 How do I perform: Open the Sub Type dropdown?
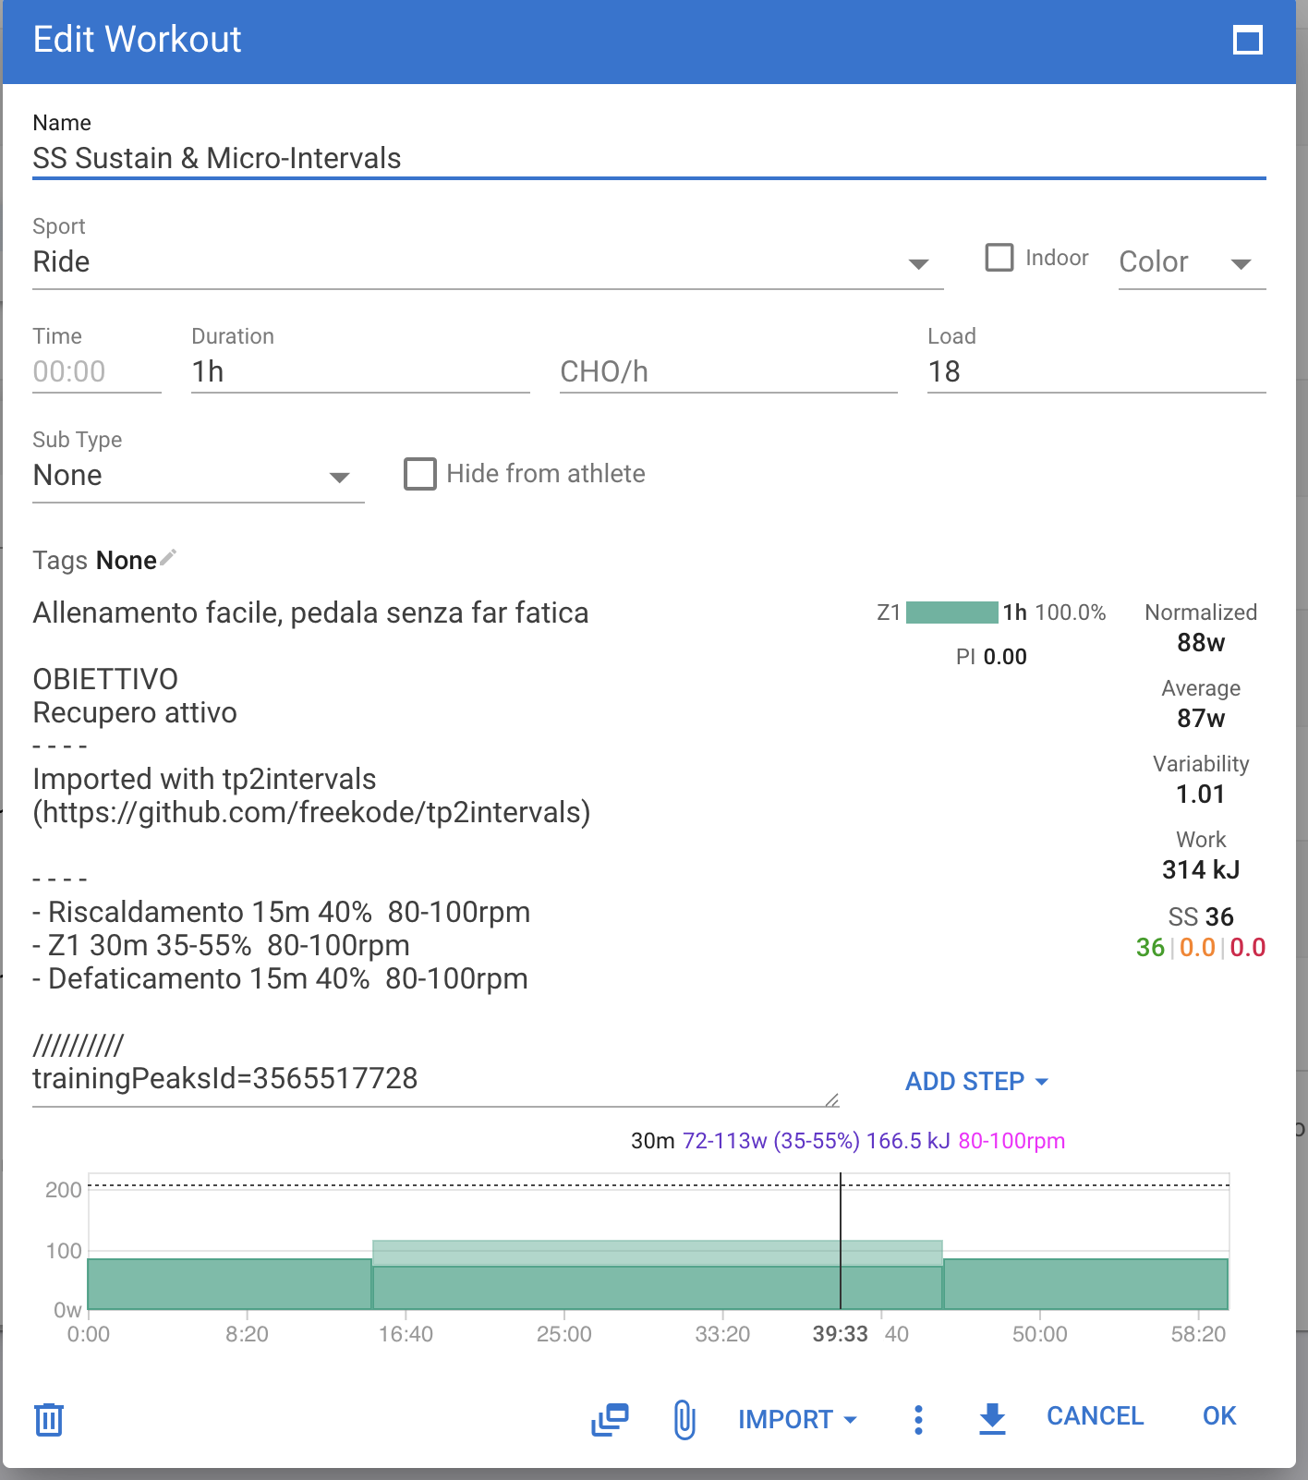(198, 476)
